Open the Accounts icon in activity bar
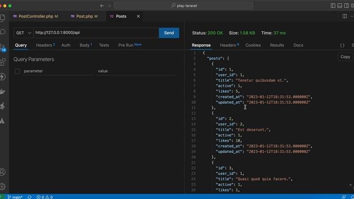The width and height of the screenshot is (354, 199). pyautogui.click(x=3, y=172)
